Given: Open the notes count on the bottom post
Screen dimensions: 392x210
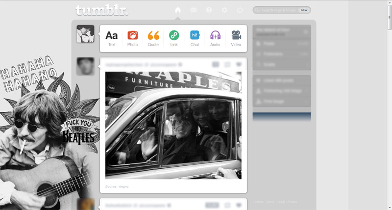Looking at the screenshot, I should pyautogui.click(x=212, y=206).
